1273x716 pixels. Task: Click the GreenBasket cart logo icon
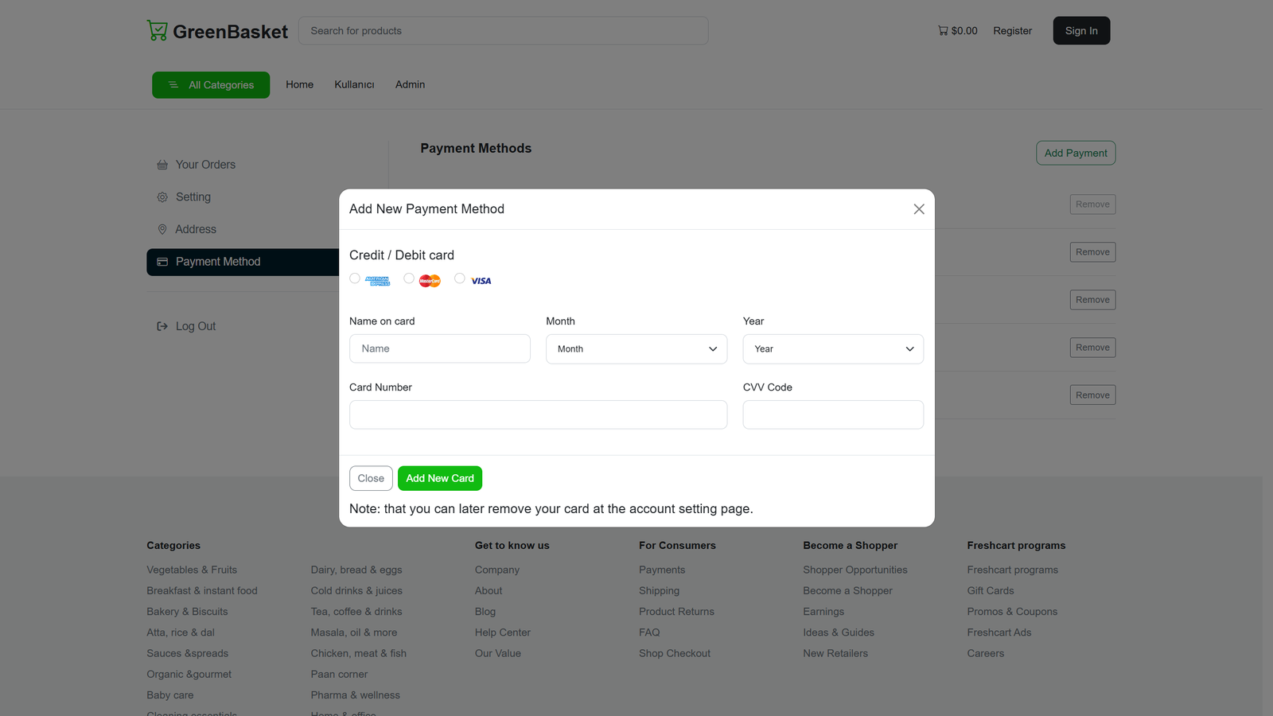point(158,31)
